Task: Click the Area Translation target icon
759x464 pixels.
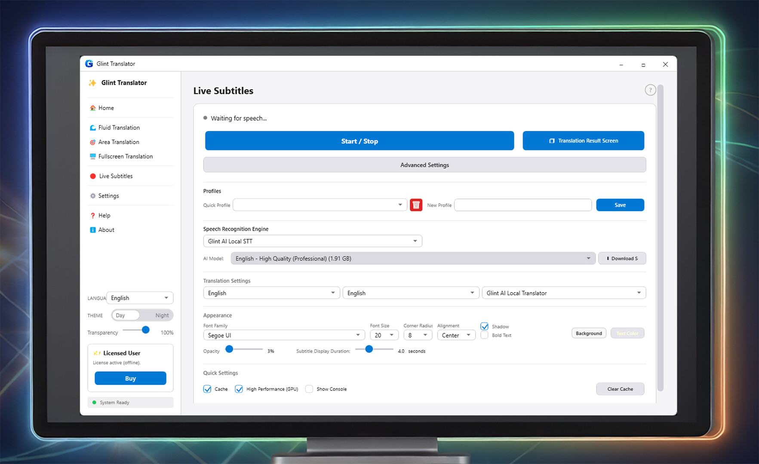Action: [x=92, y=142]
